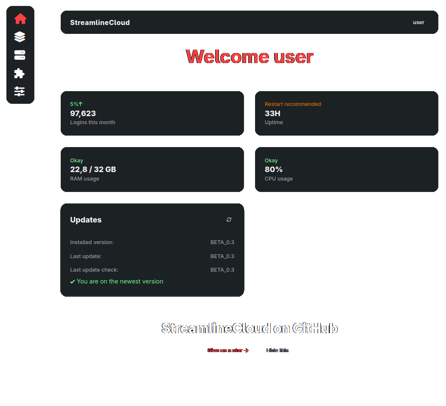This screenshot has width=446, height=406.
Task: Click the StreamlineCloud on GitHub heading
Action: pos(250,328)
